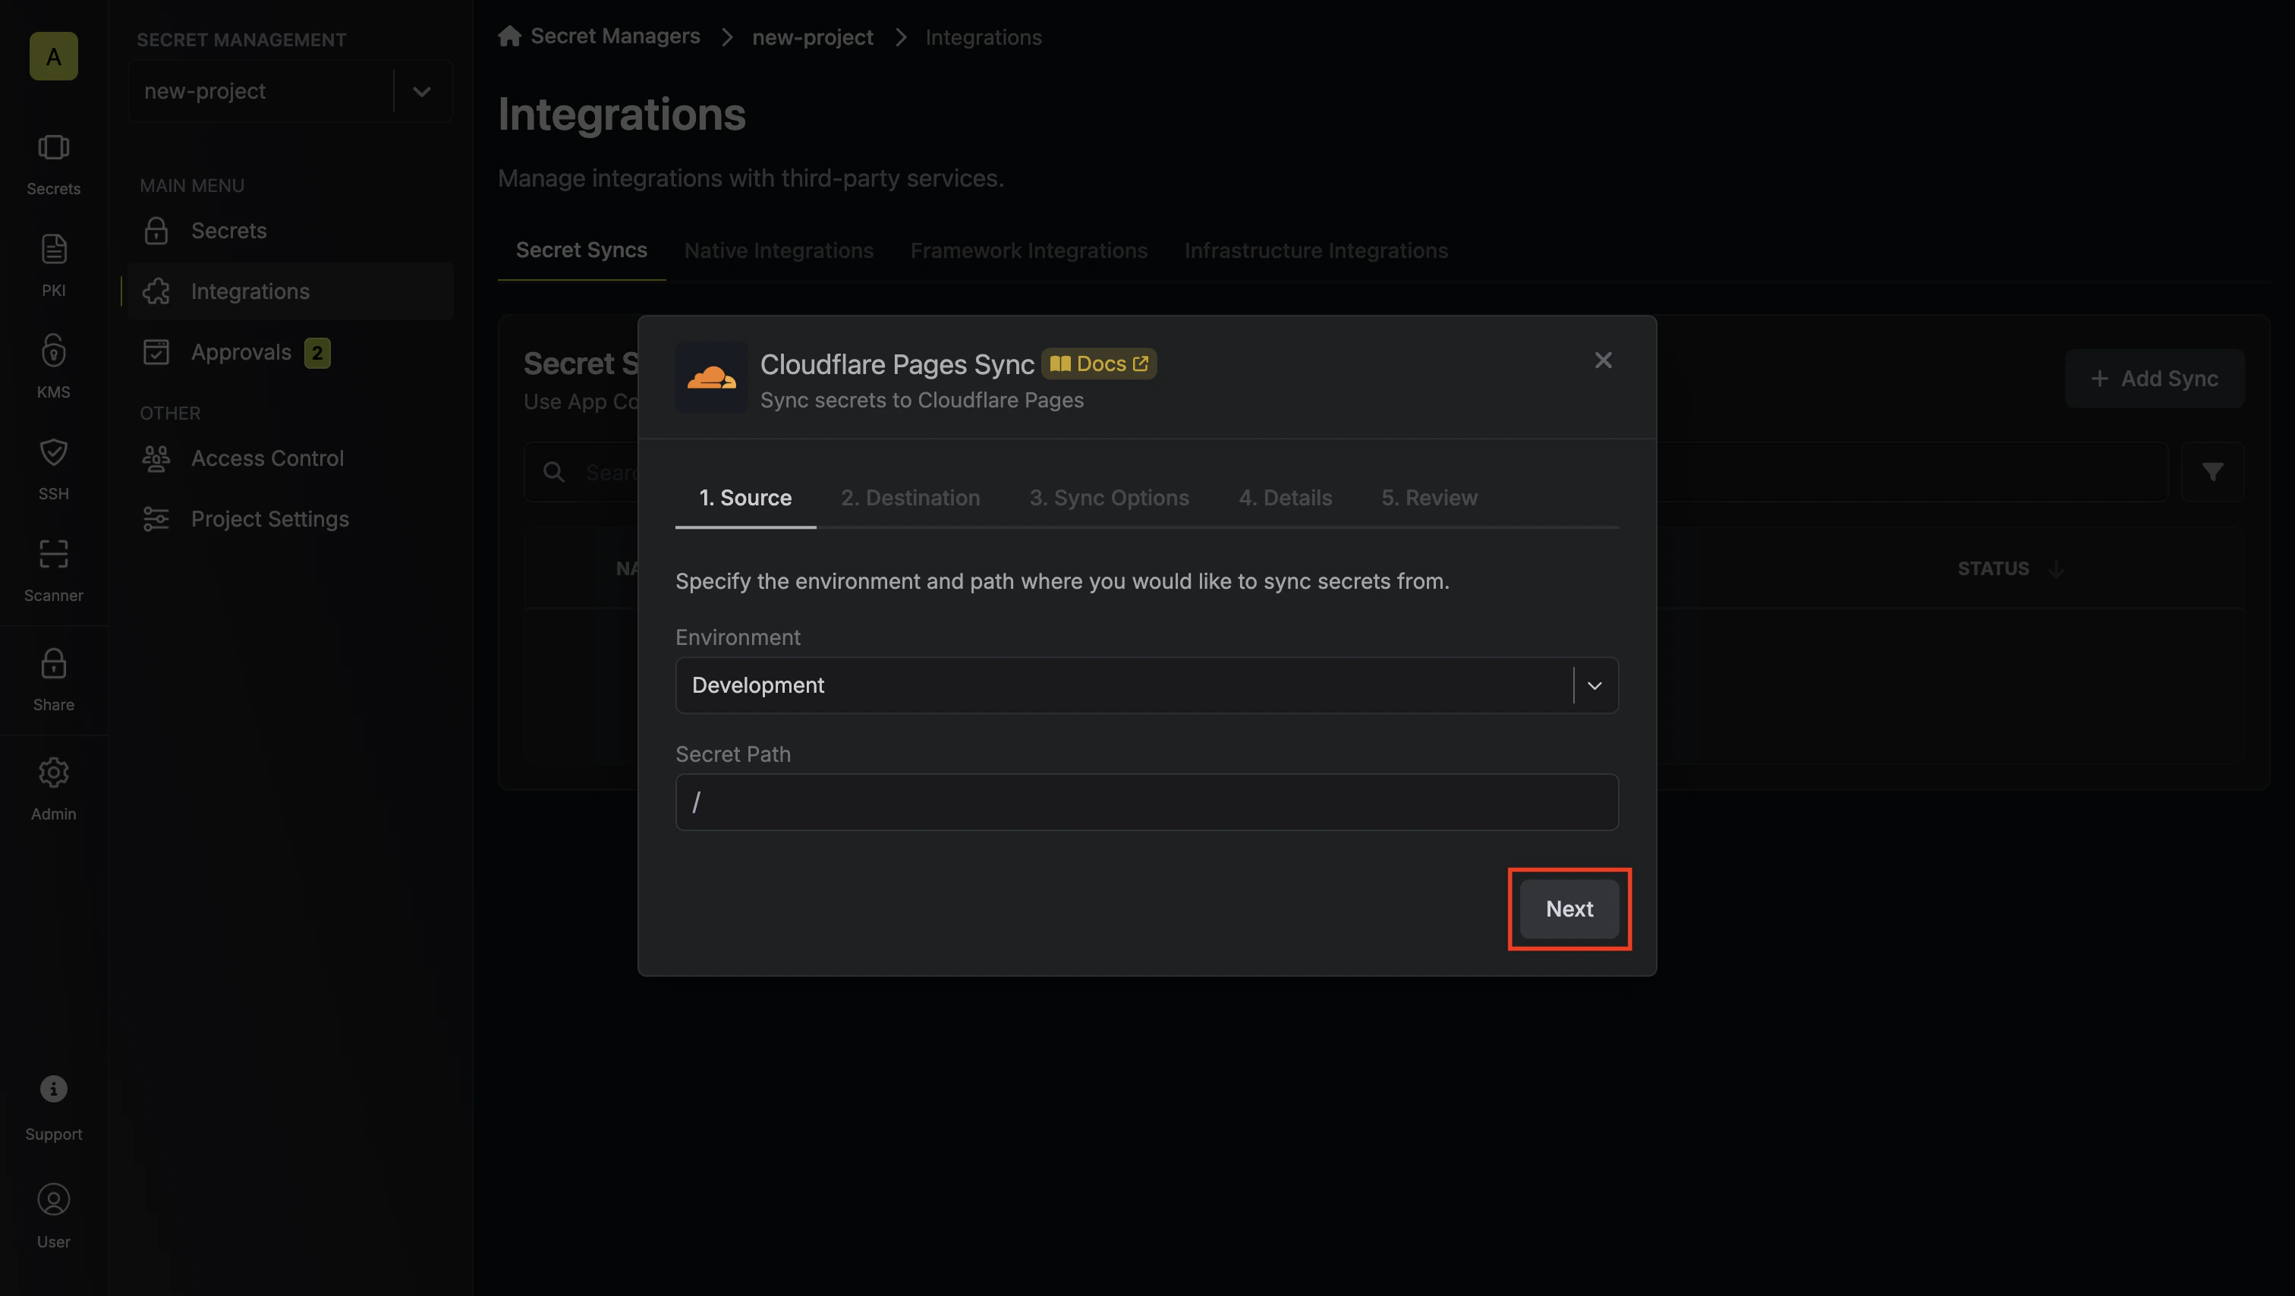The width and height of the screenshot is (2295, 1296).
Task: Open the PKI product icon
Action: point(53,266)
